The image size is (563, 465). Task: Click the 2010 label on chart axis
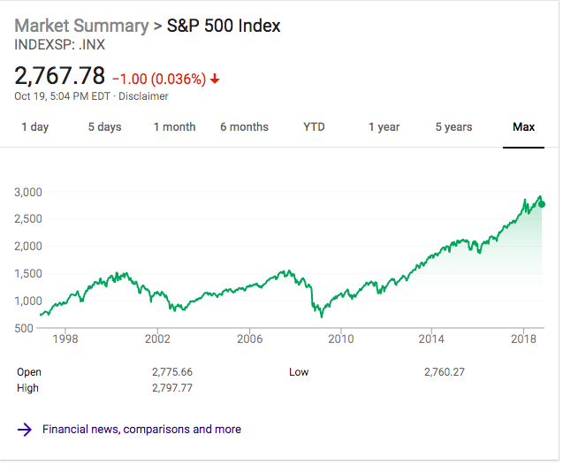click(x=341, y=339)
